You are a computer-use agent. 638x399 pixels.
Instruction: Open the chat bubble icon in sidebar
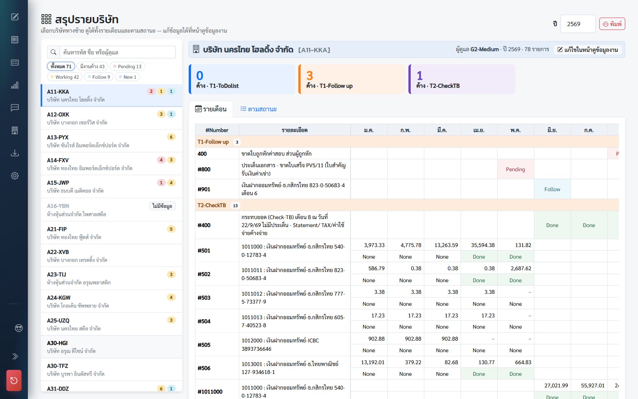[15, 108]
